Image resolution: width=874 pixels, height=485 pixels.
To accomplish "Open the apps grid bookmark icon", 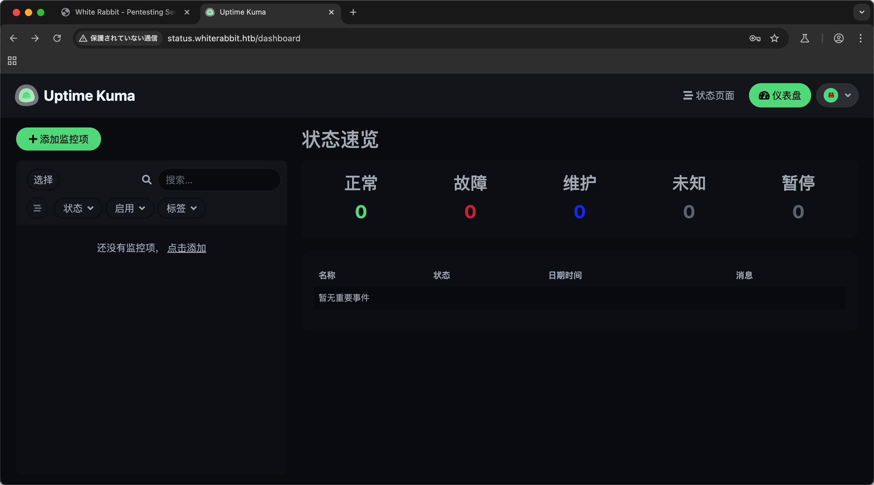I will click(x=12, y=61).
